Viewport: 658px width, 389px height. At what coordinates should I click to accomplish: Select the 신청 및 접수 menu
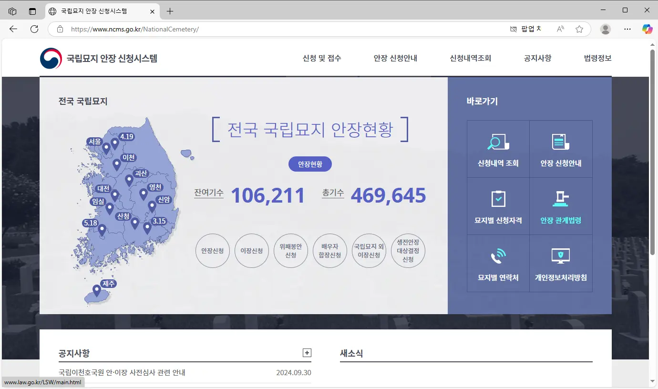[x=322, y=58]
